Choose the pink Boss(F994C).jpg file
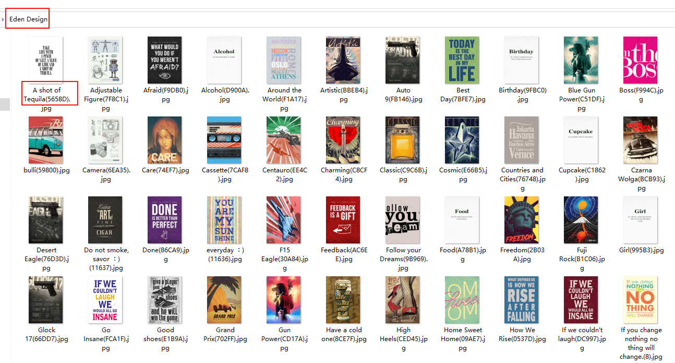The width and height of the screenshot is (675, 363). click(641, 60)
